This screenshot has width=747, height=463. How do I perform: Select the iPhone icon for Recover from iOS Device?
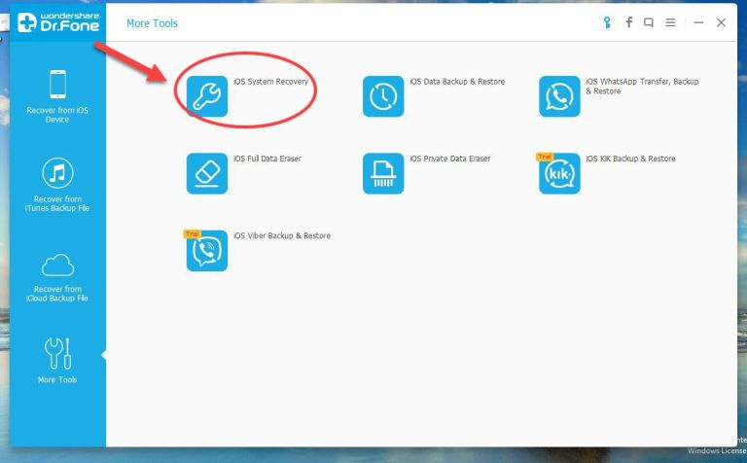coord(57,85)
